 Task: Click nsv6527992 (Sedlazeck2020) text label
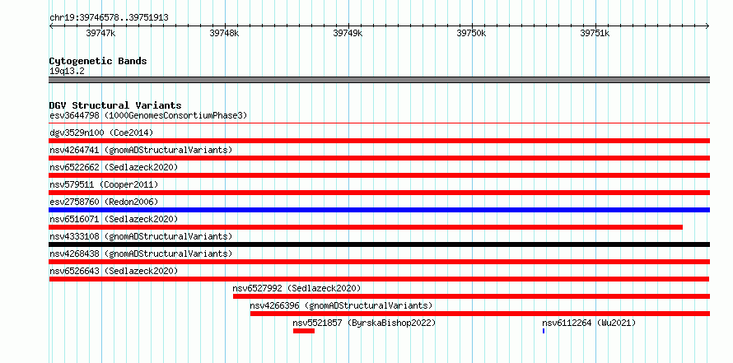click(x=296, y=288)
